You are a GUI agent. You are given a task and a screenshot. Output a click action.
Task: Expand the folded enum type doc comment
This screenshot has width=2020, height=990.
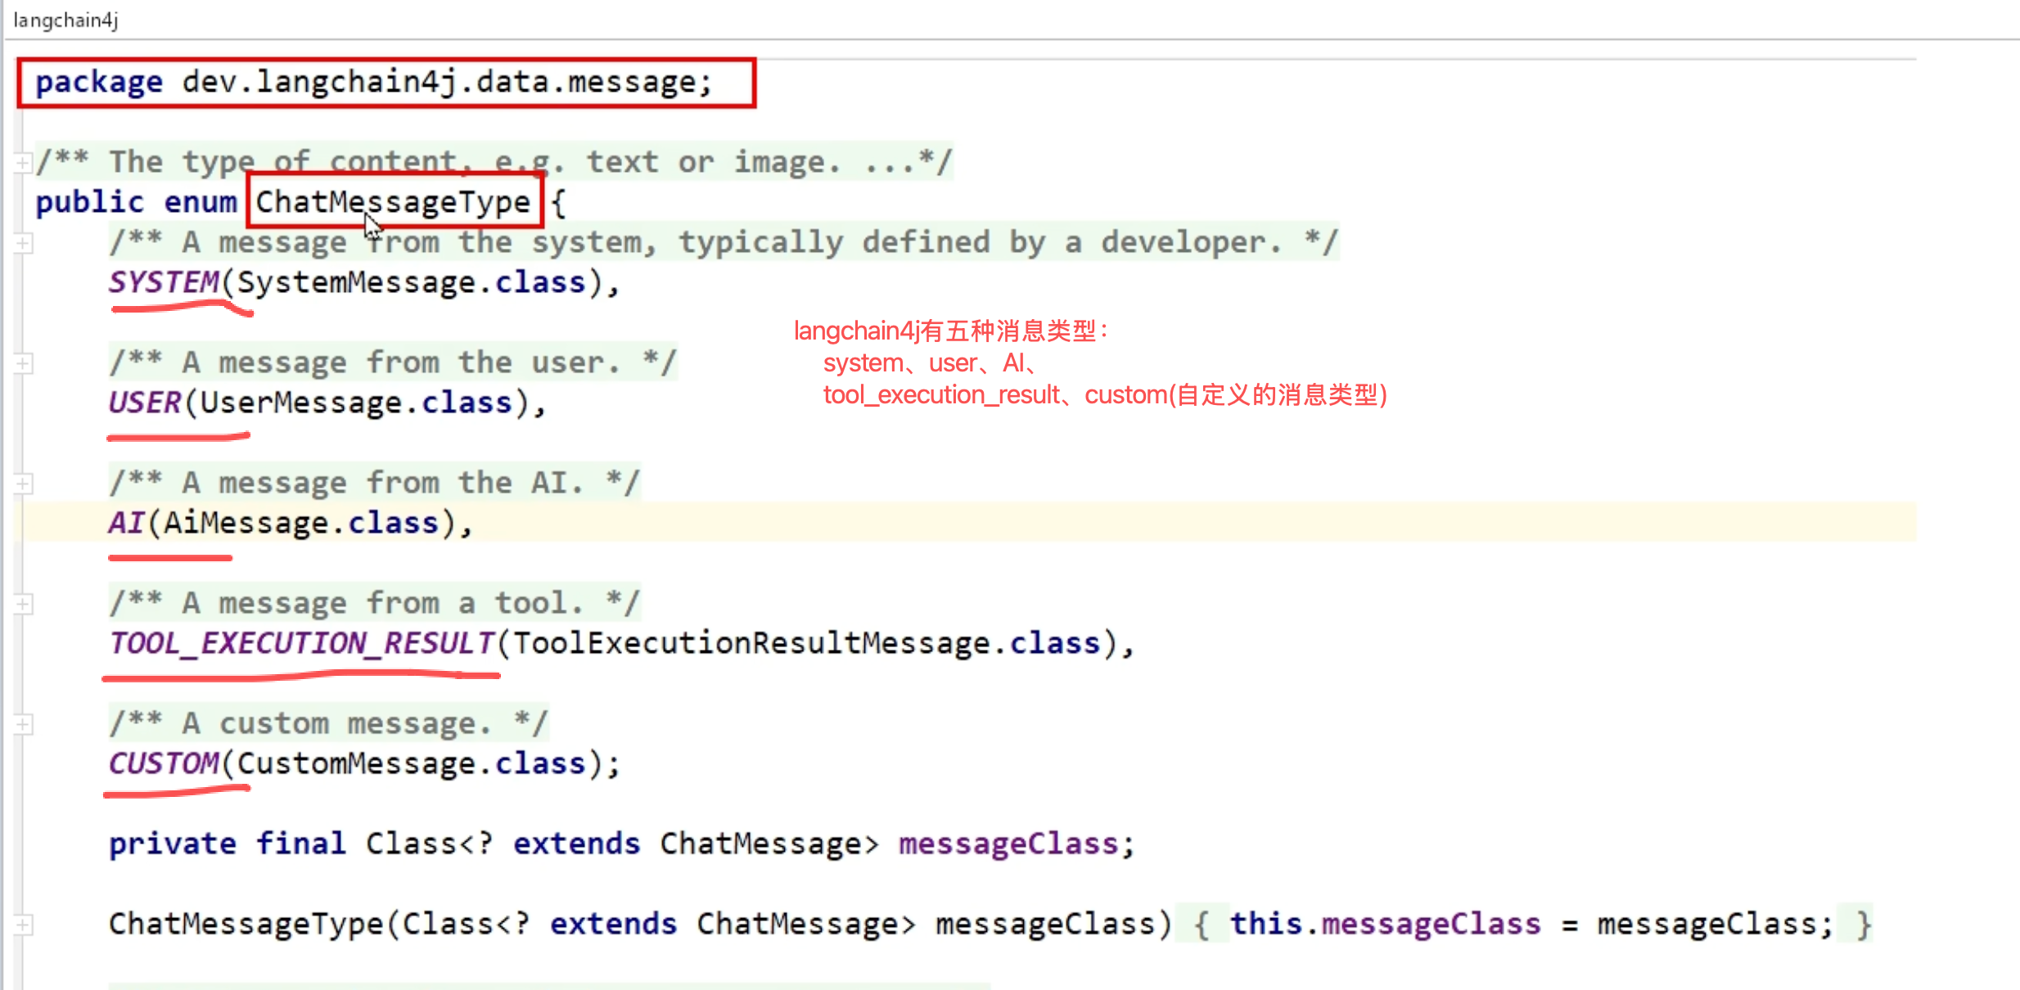[23, 162]
